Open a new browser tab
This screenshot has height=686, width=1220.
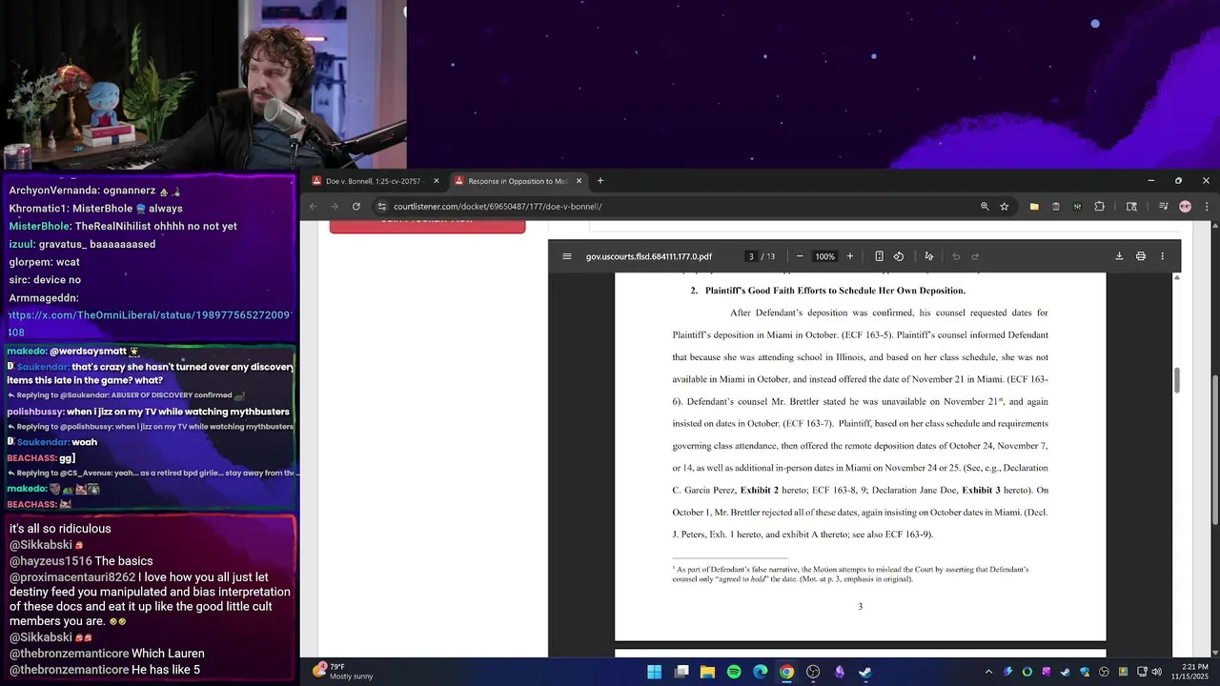(600, 181)
